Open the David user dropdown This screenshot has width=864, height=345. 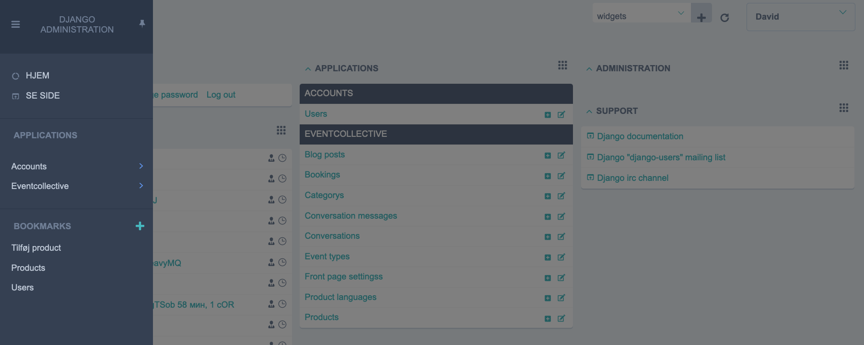pyautogui.click(x=800, y=17)
